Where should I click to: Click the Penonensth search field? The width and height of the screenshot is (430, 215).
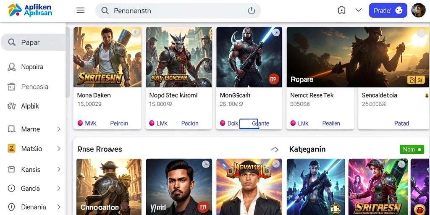coord(178,10)
